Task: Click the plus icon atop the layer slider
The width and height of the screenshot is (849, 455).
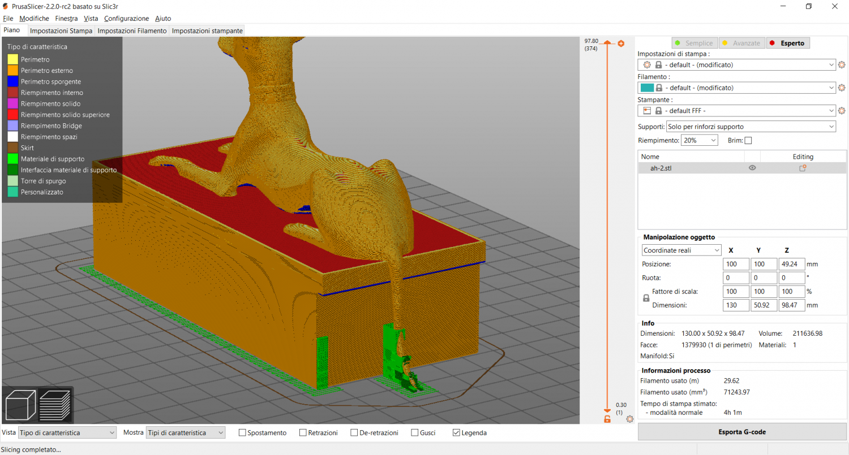Action: 621,44
